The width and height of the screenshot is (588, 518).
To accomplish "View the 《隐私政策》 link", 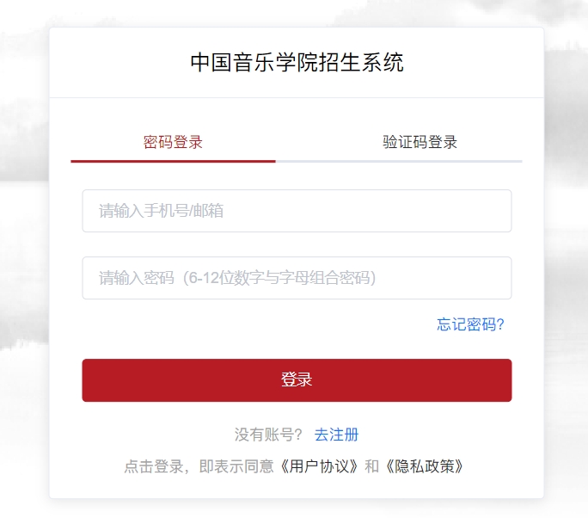I will tap(425, 466).
